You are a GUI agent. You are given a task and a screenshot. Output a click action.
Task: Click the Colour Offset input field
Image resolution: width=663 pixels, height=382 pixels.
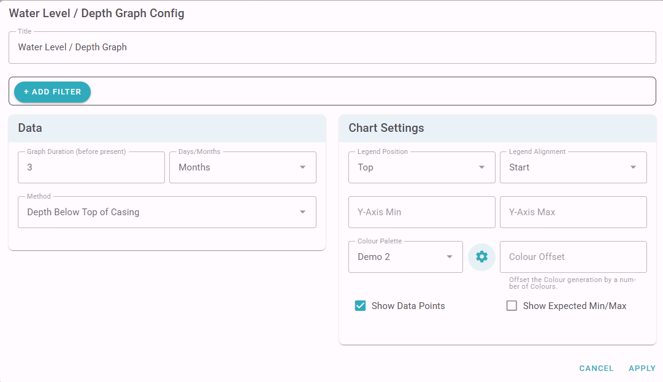[x=573, y=257]
